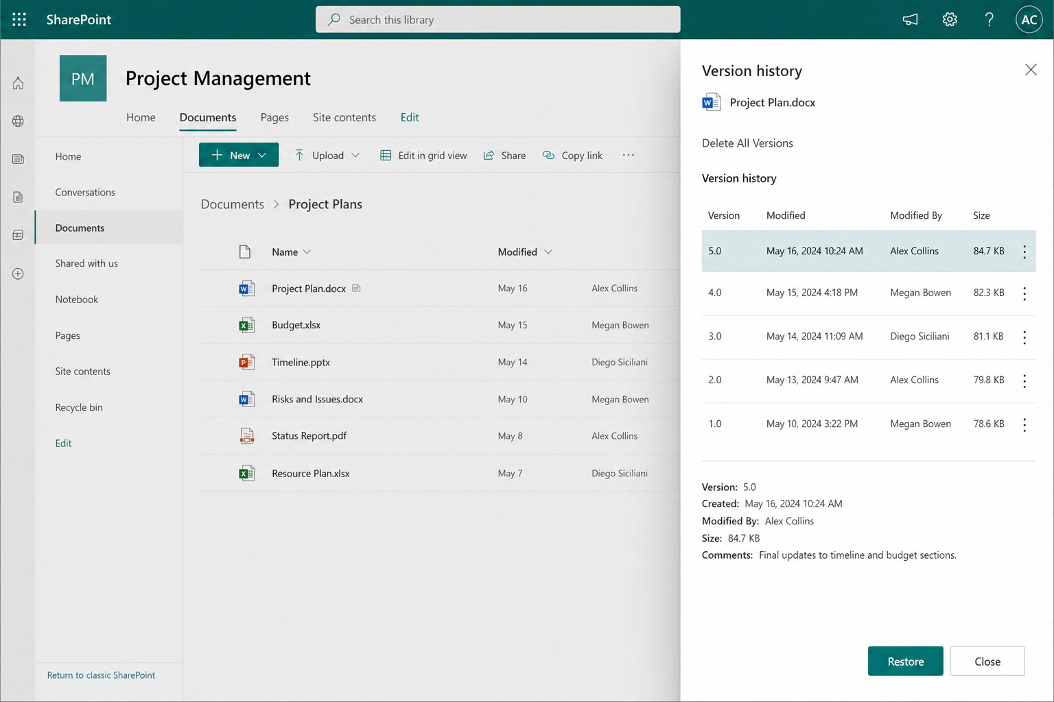Screen dimensions: 1054x702
Task: Click the news icon in left rail
Action: coord(18,159)
